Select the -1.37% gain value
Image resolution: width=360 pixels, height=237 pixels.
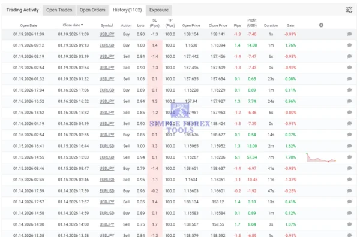point(290,180)
